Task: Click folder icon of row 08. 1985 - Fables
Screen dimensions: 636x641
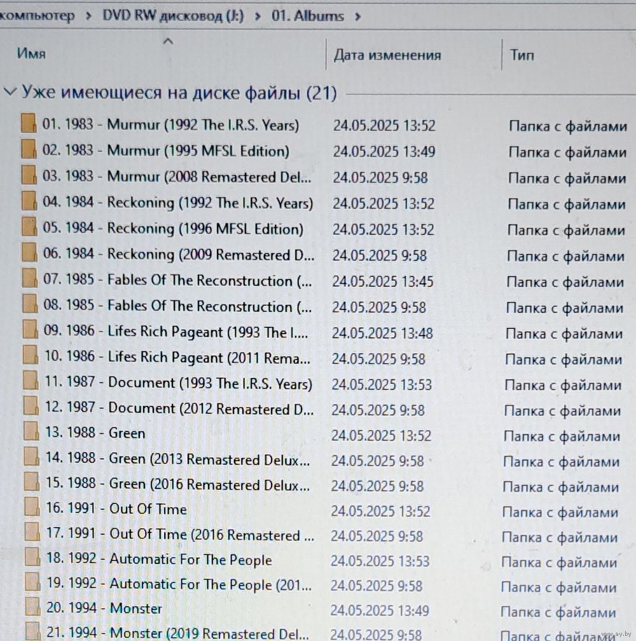Action: point(30,304)
